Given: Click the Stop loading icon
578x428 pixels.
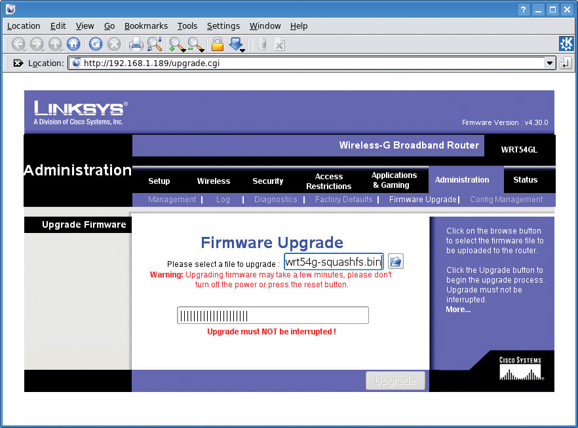Looking at the screenshot, I should (114, 44).
